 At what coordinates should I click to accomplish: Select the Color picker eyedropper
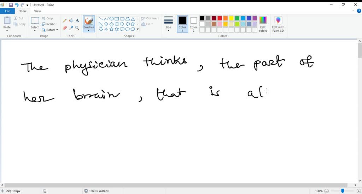(71, 28)
